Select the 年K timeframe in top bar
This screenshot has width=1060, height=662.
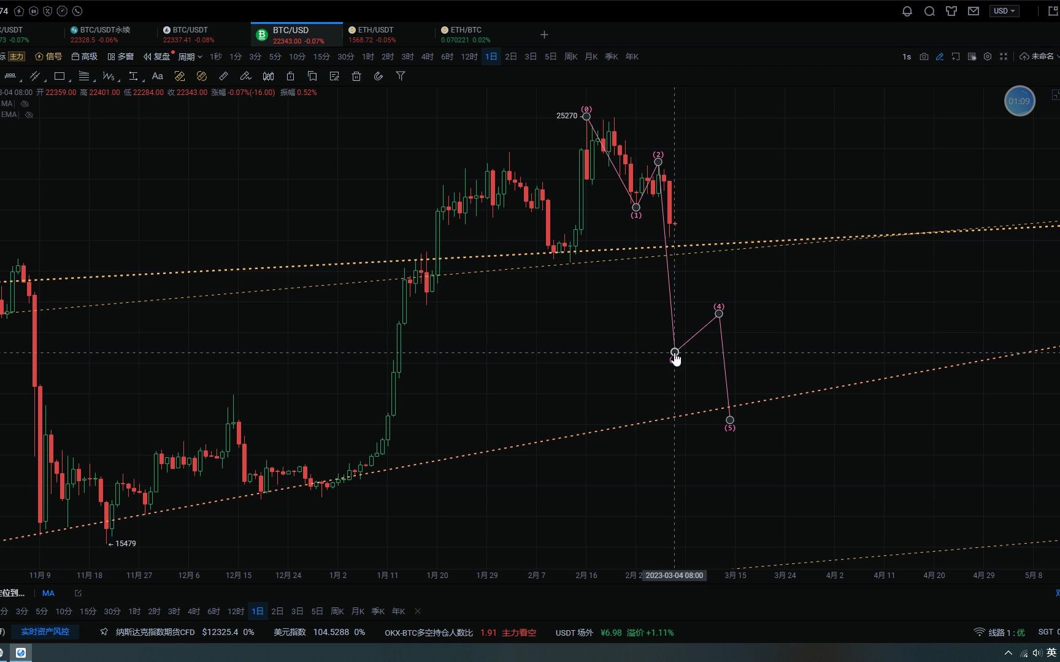632,56
